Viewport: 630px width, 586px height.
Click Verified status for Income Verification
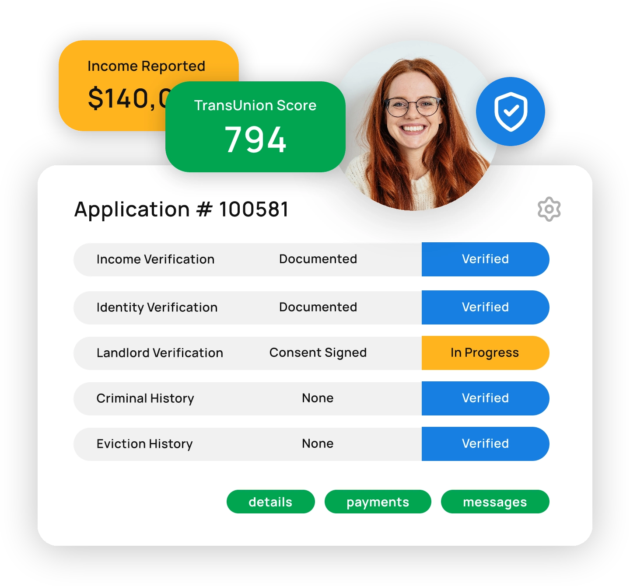click(485, 259)
